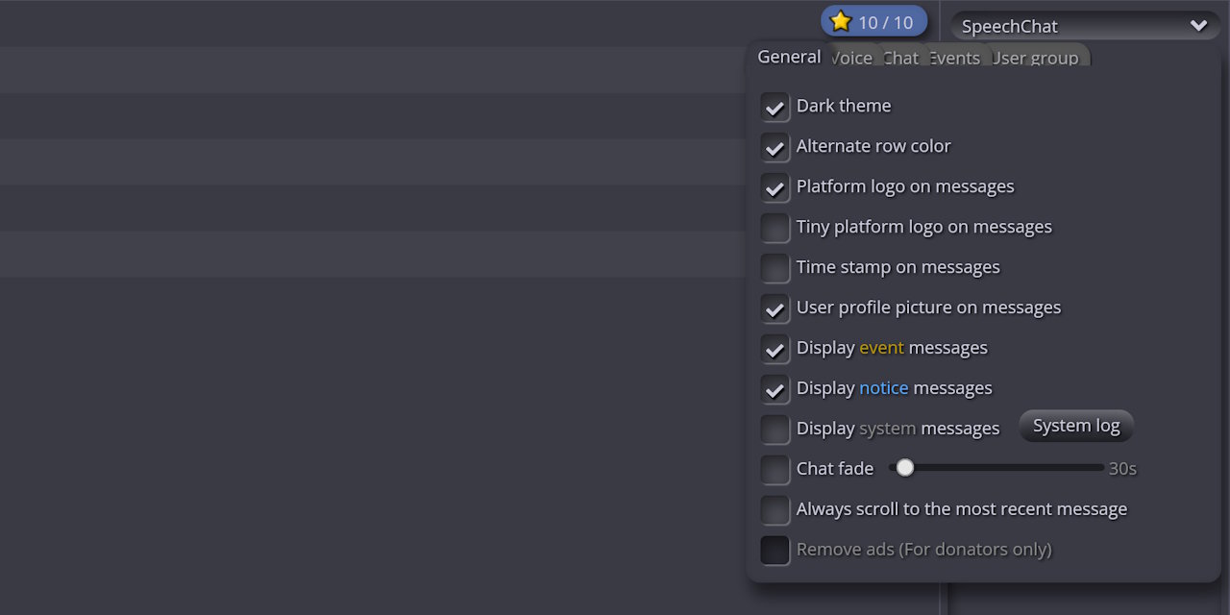The width and height of the screenshot is (1230, 615).
Task: Disable the Dark theme checkbox
Action: [775, 107]
